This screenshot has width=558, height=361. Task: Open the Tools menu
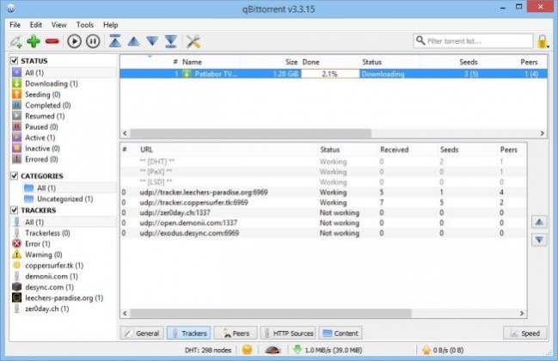(85, 25)
